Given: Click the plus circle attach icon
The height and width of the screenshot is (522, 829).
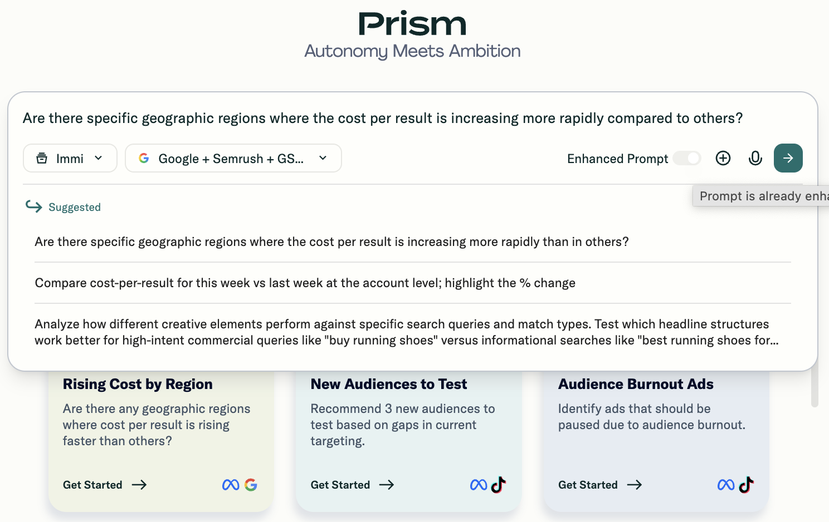Looking at the screenshot, I should pos(723,158).
